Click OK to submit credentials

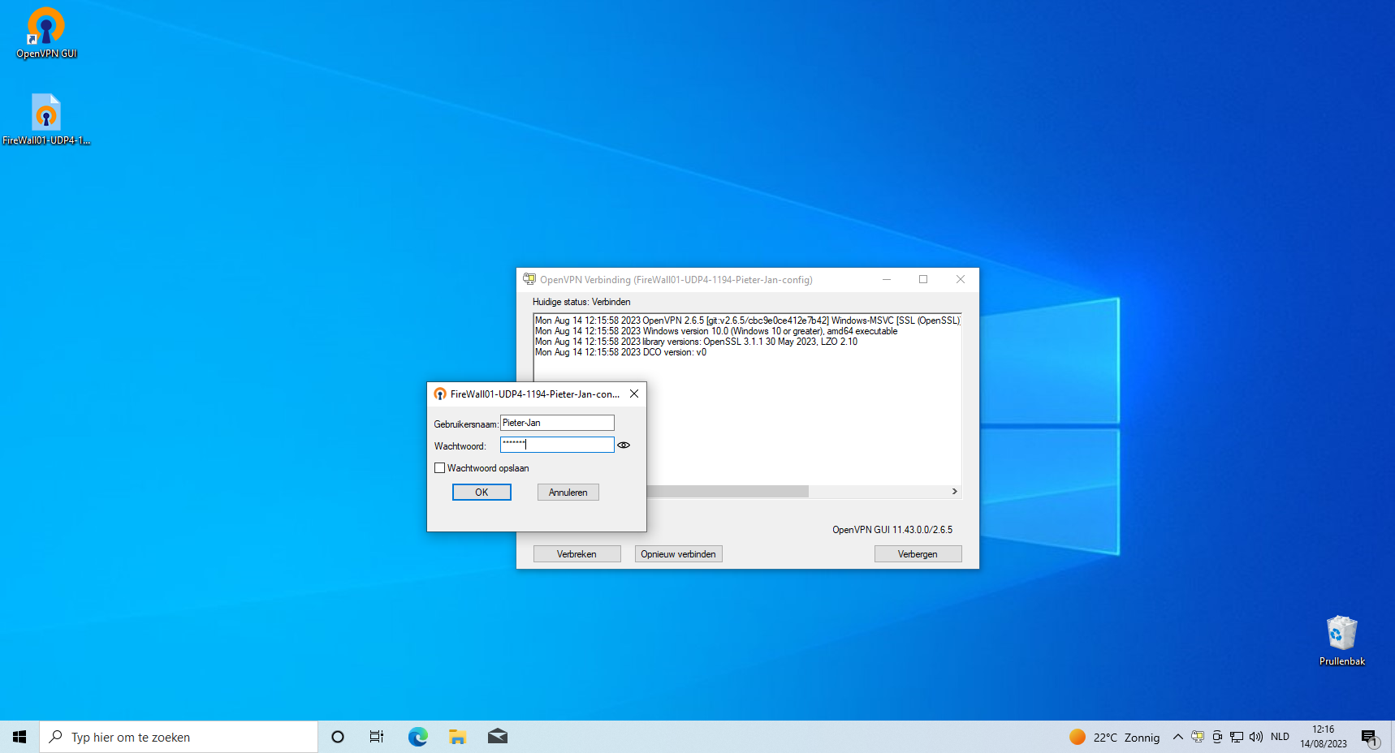[482, 493]
